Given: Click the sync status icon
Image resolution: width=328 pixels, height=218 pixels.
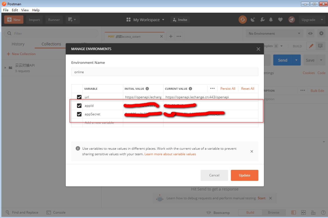Looking at the screenshot, I should pos(242,20).
